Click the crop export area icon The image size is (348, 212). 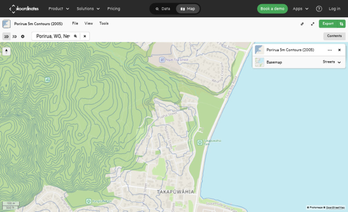coord(341,24)
